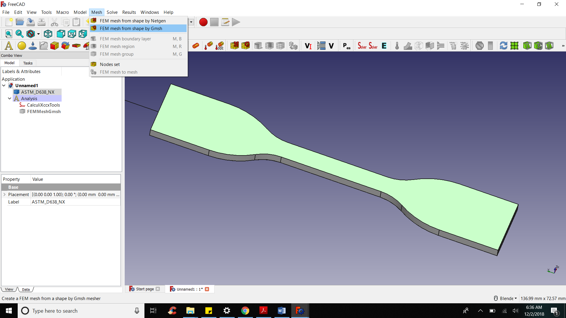Switch to the Data property tab
This screenshot has height=318, width=566.
point(26,289)
